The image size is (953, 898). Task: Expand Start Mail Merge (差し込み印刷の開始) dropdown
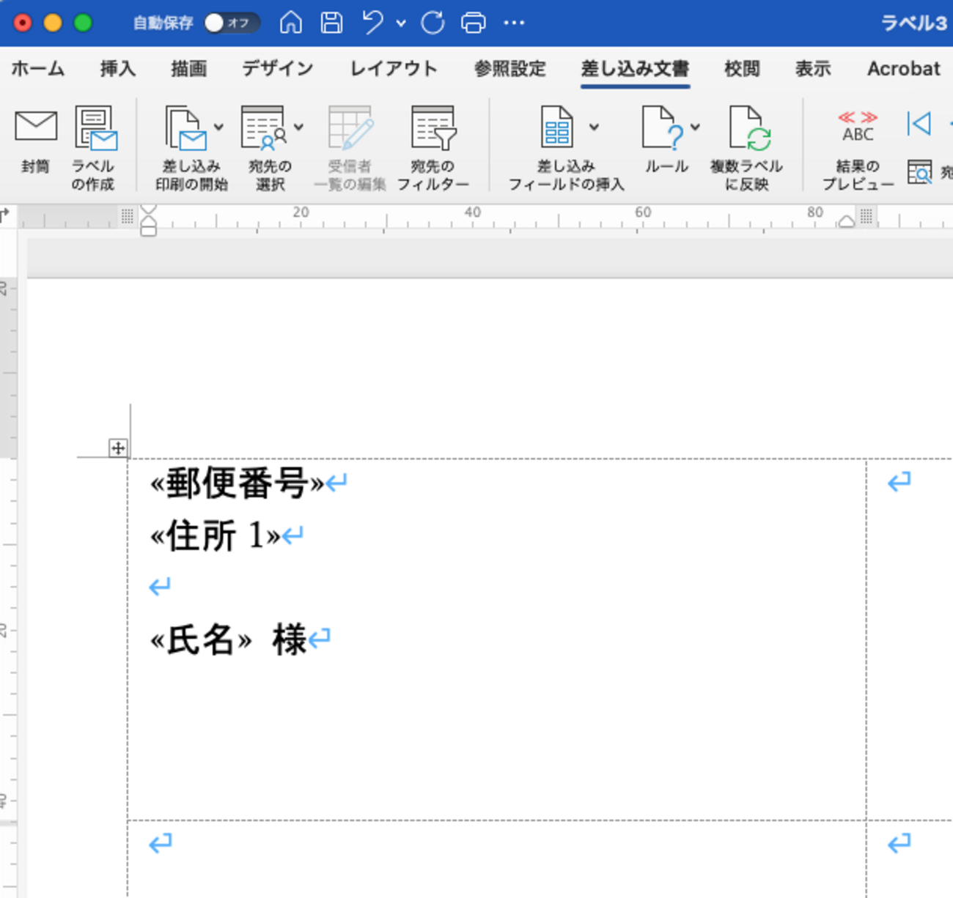[x=218, y=127]
